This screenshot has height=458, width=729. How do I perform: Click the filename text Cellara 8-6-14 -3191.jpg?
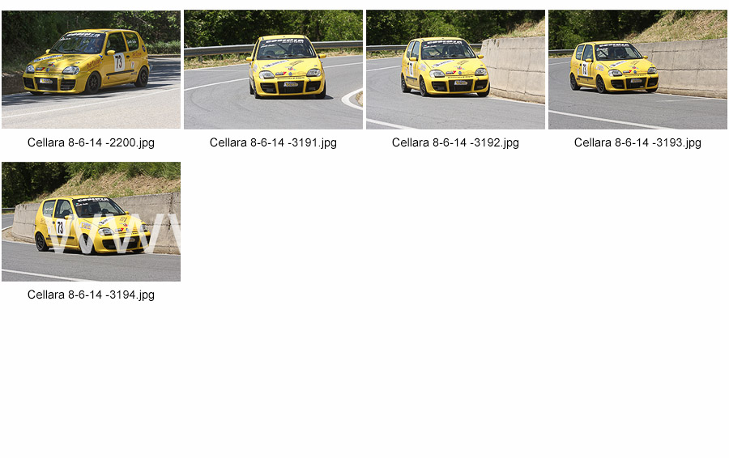[274, 142]
